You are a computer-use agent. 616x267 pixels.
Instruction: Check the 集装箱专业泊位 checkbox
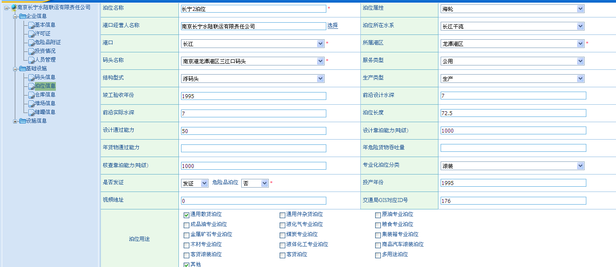pyautogui.click(x=378, y=235)
